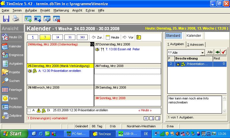This screenshot has height=138, width=230.
Task: Open Heute ÜS view in sidebar
Action: point(12,37)
